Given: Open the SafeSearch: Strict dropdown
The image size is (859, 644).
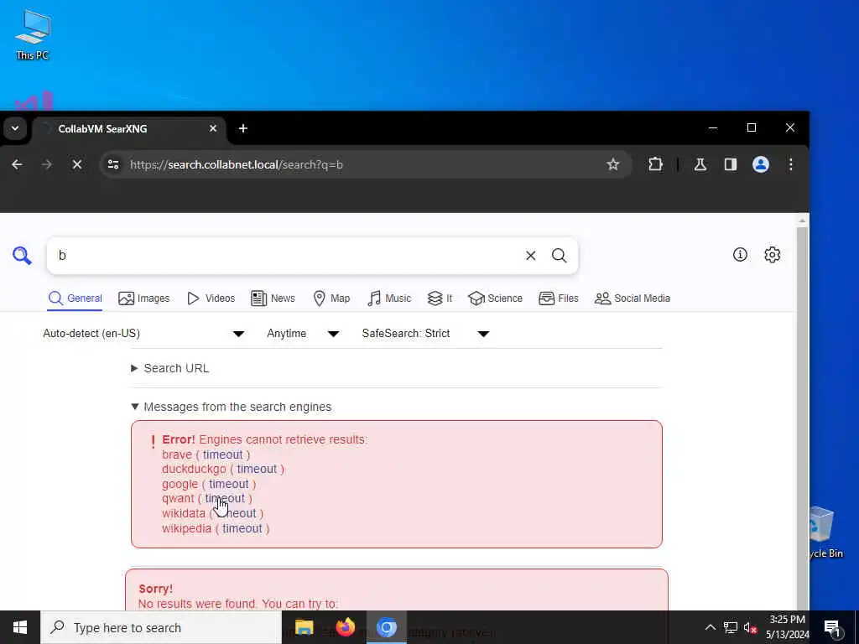Looking at the screenshot, I should tap(425, 334).
